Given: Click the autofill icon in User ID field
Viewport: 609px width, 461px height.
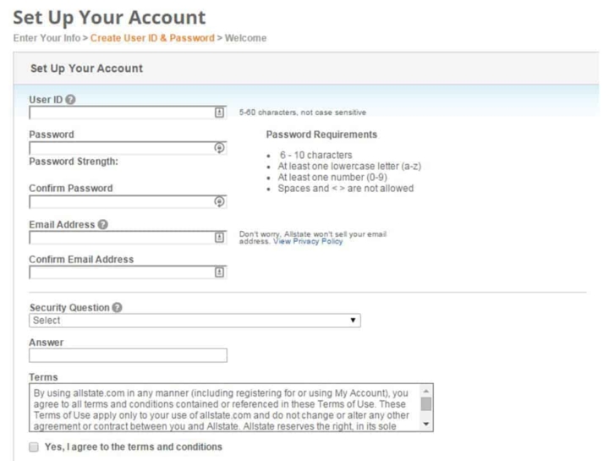Looking at the screenshot, I should click(x=219, y=113).
